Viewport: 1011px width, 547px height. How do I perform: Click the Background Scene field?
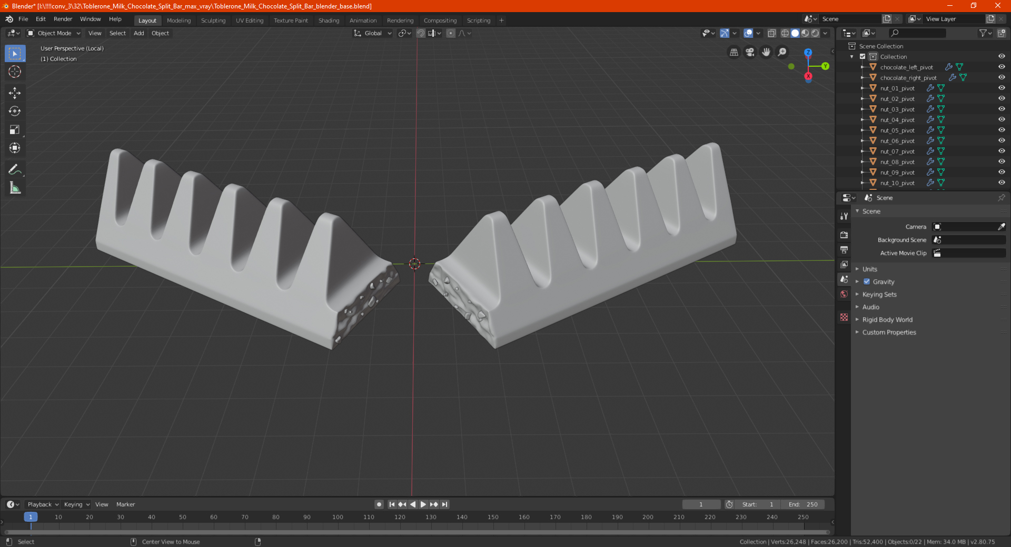tap(969, 240)
